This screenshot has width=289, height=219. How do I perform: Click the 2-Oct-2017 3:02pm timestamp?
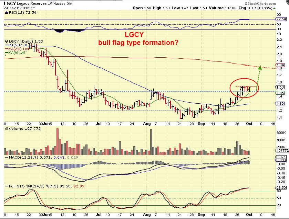coord(20,8)
